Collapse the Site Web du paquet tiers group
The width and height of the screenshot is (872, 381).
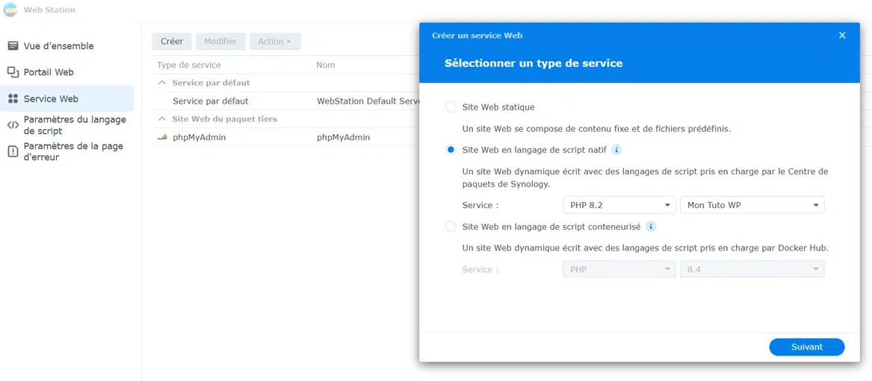[162, 119]
